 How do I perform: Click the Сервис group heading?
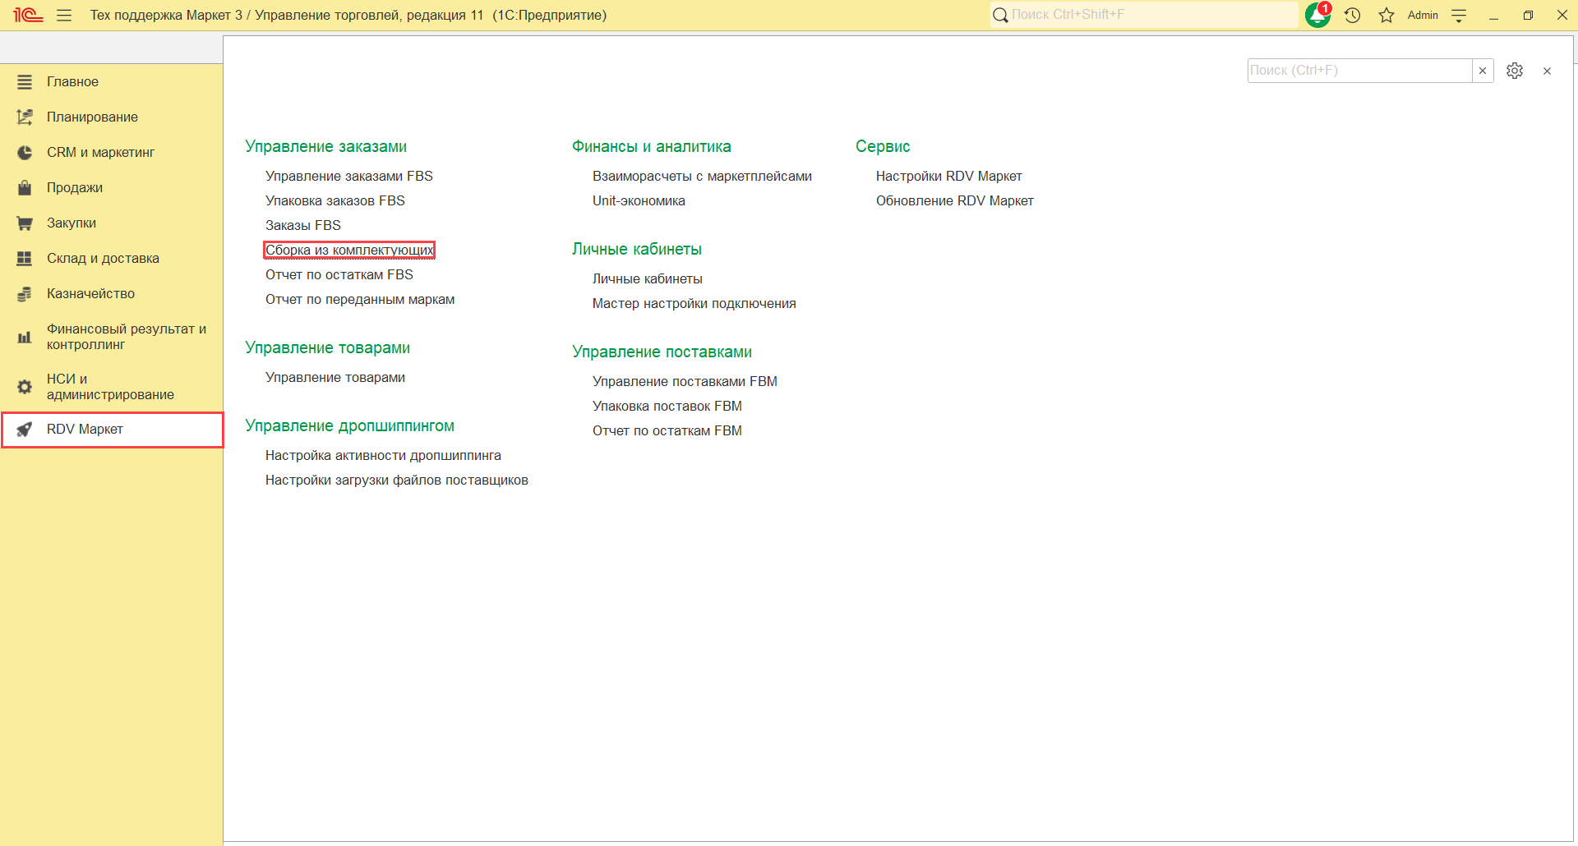pyautogui.click(x=883, y=147)
